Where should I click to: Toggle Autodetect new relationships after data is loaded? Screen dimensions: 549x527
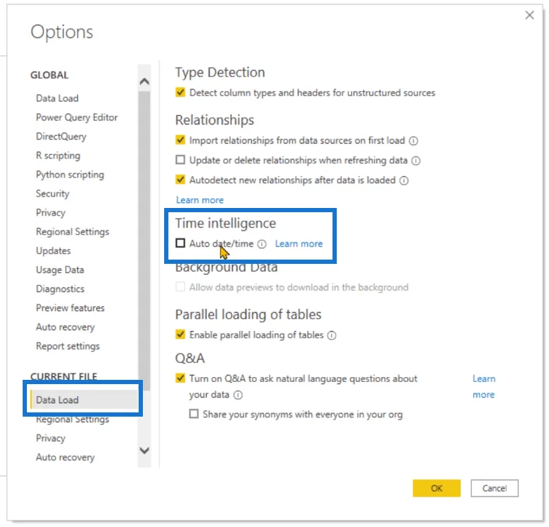pyautogui.click(x=180, y=180)
